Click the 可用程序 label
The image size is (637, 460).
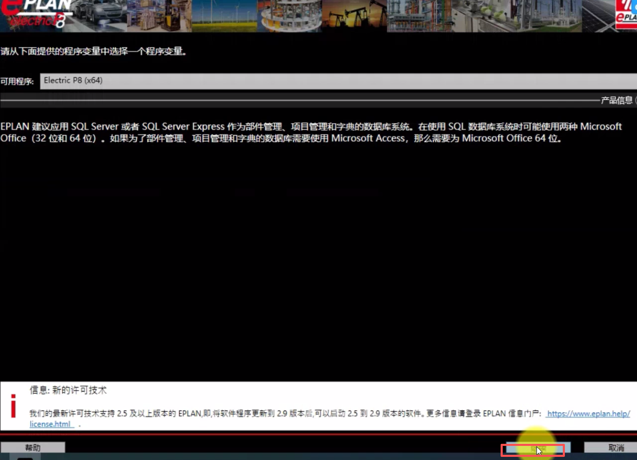click(17, 81)
